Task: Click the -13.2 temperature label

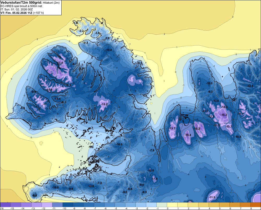Action: coord(104,104)
